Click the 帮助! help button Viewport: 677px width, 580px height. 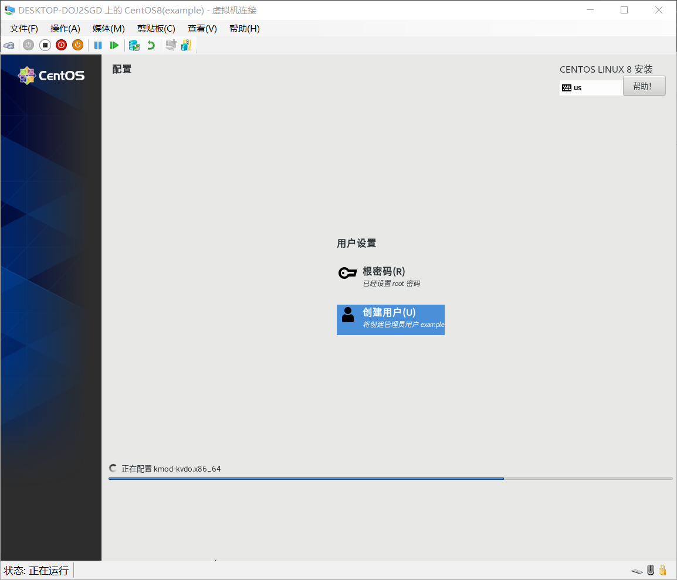pos(644,86)
